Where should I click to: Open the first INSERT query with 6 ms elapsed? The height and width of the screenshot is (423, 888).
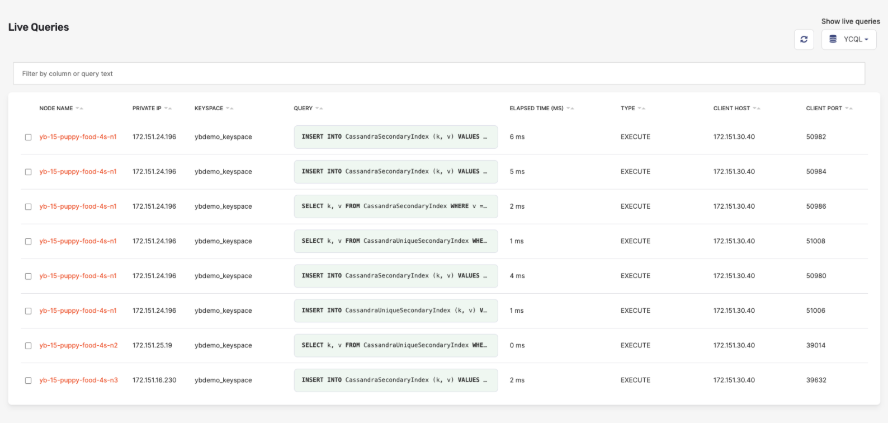pos(395,137)
